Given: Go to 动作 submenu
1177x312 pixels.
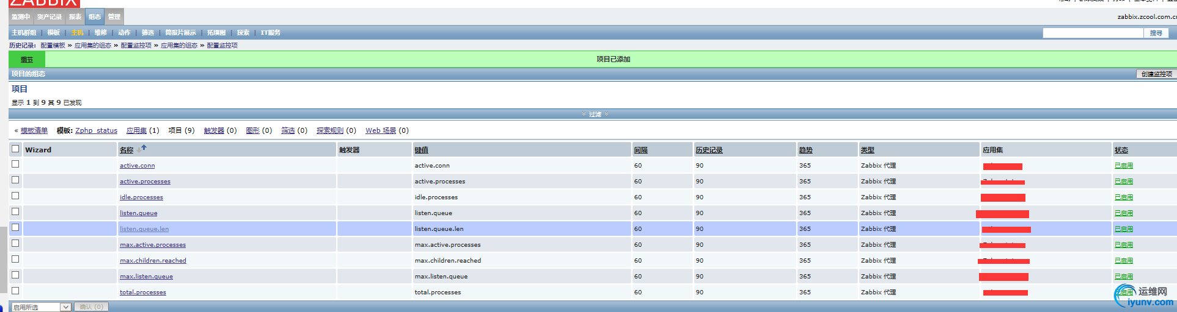Looking at the screenshot, I should point(124,33).
